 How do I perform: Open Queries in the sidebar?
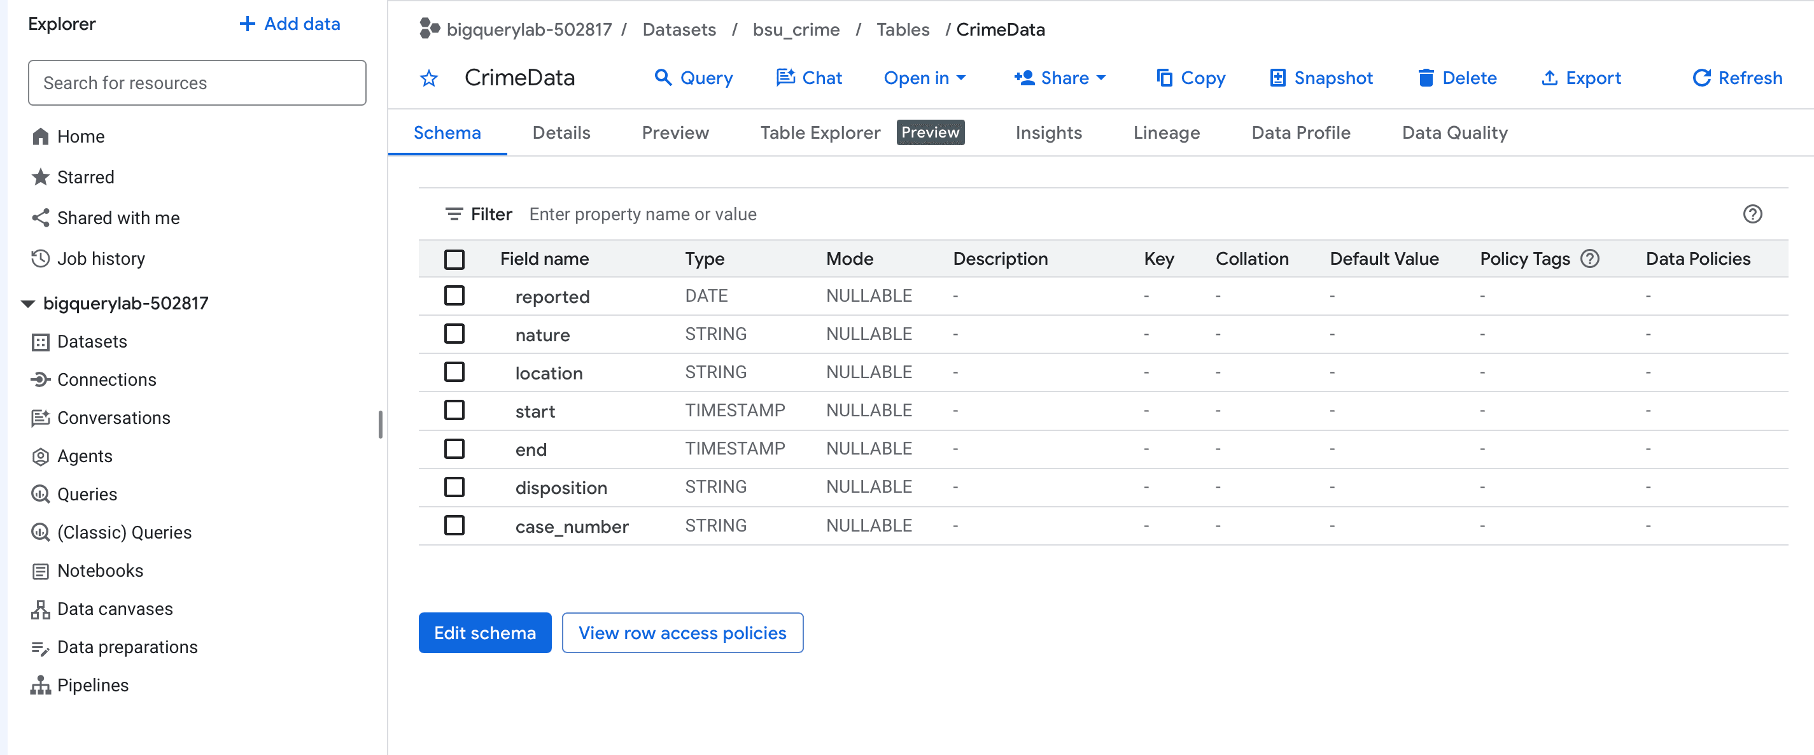pos(87,495)
